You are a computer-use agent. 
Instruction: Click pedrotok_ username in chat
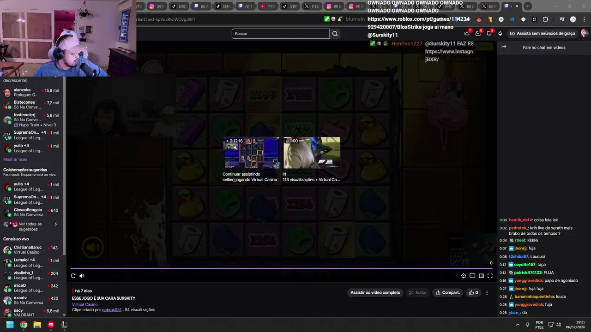point(519,228)
